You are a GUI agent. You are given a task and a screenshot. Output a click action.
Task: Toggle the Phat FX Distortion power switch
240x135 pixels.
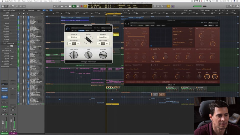point(126,49)
